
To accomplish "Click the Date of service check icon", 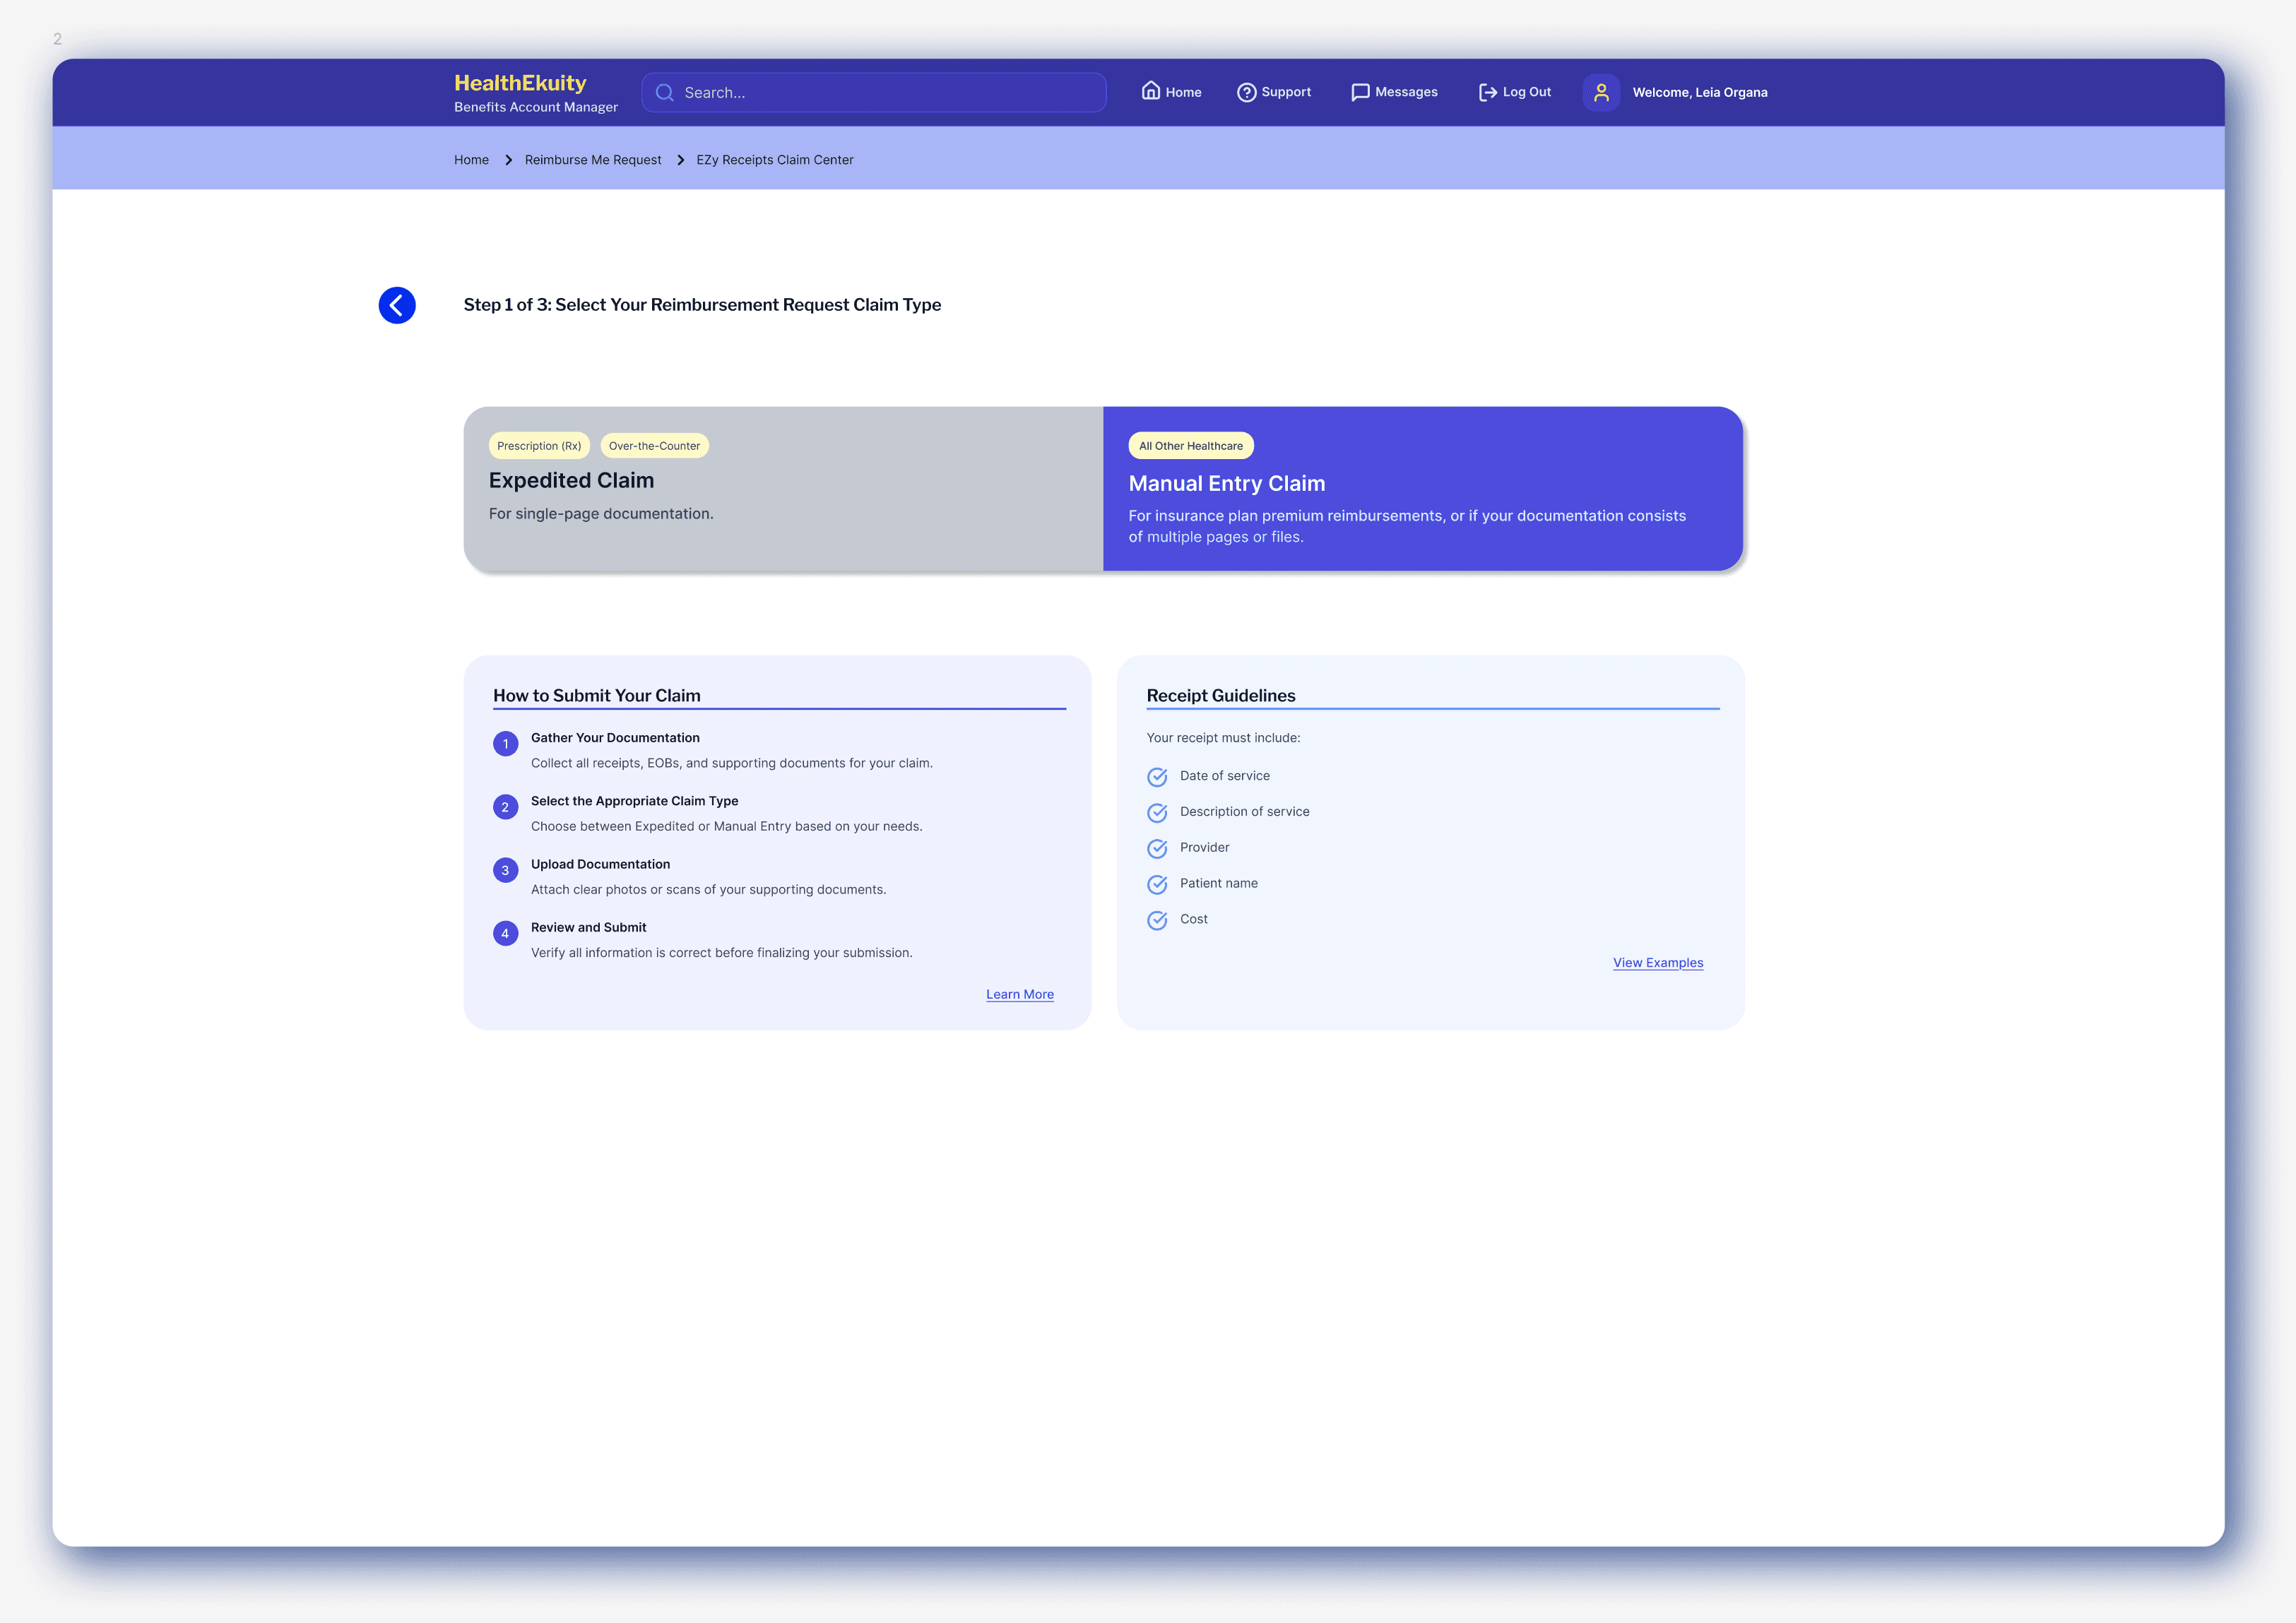I will [1157, 777].
